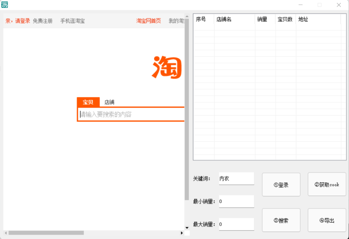Open the 手机逛淘宝 link
Image resolution: width=349 pixels, height=239 pixels.
[73, 21]
